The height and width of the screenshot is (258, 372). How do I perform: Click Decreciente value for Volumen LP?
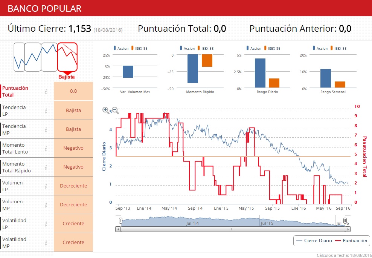click(x=73, y=186)
